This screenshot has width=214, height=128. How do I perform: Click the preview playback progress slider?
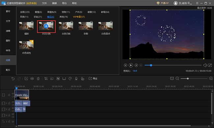173,65
